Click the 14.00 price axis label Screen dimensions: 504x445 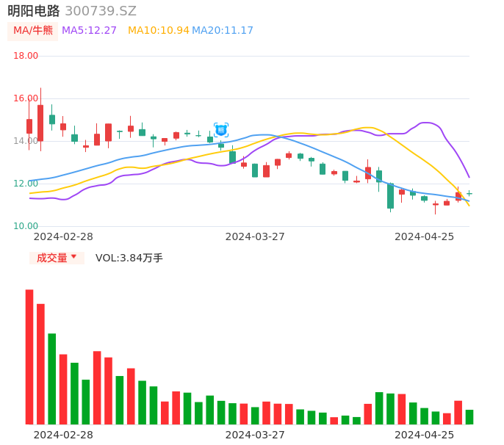(x=26, y=141)
